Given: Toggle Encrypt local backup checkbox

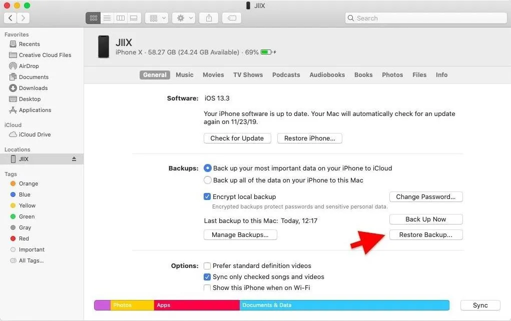Looking at the screenshot, I should (x=207, y=196).
